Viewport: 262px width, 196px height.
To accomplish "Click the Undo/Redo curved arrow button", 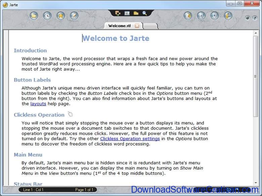I will click(x=188, y=16).
